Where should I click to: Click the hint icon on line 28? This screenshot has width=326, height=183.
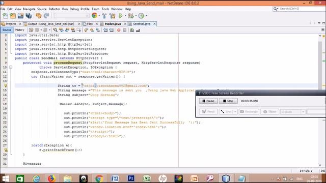click(6, 150)
